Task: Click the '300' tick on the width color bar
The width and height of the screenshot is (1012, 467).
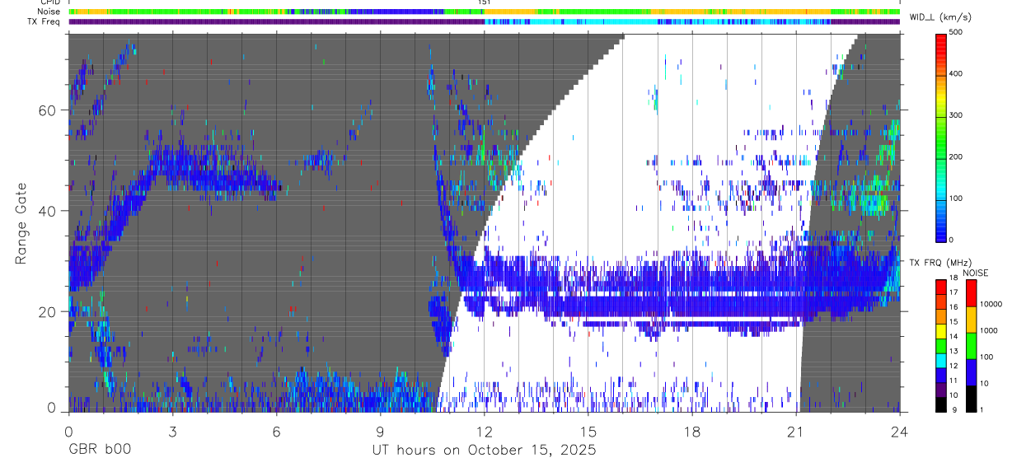Action: (956, 115)
